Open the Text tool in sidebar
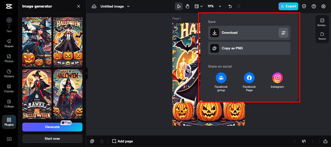331x147 pixels. [9, 29]
